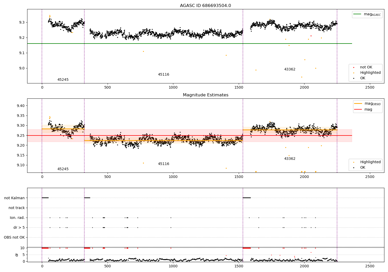Click y-axis tick 9.2 in the top plot
388x272 pixels.
(x=22, y=38)
